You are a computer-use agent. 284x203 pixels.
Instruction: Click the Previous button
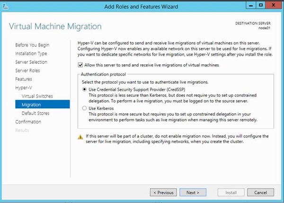pos(163,193)
